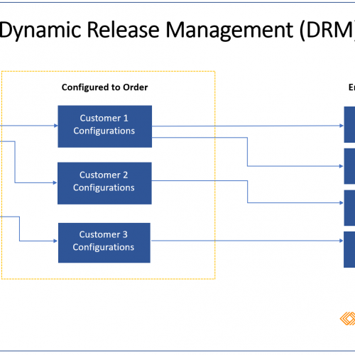Select the Customer 2 Configurations box
Viewport: 355px width, 355px height.
click(x=104, y=183)
